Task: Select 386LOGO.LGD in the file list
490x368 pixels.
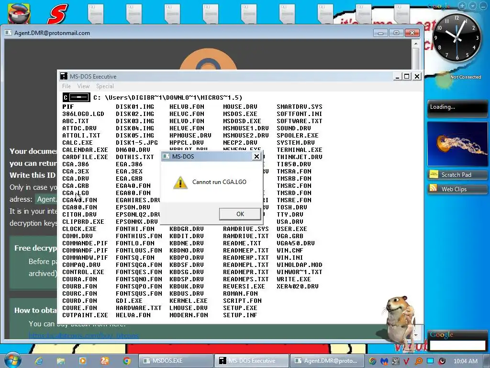Action: click(83, 114)
